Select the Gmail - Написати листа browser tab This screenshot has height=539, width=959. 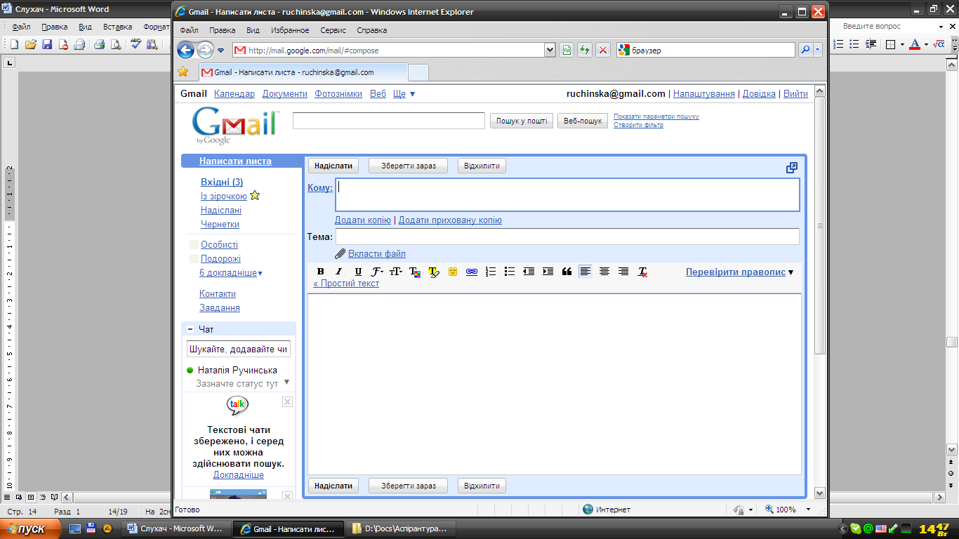coord(303,72)
